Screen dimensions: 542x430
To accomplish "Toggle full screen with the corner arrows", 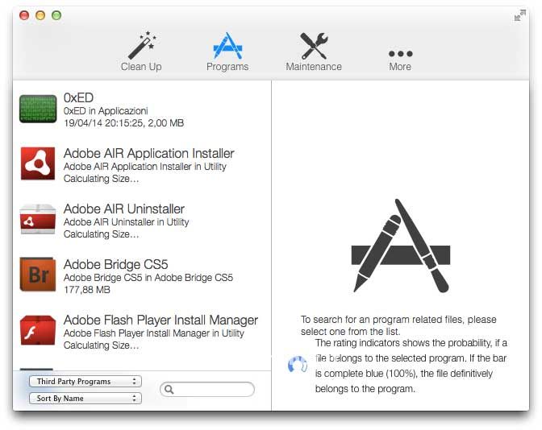I will tap(519, 15).
